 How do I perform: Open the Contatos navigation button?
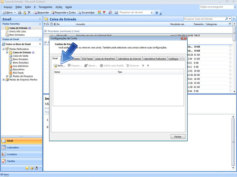(22, 154)
